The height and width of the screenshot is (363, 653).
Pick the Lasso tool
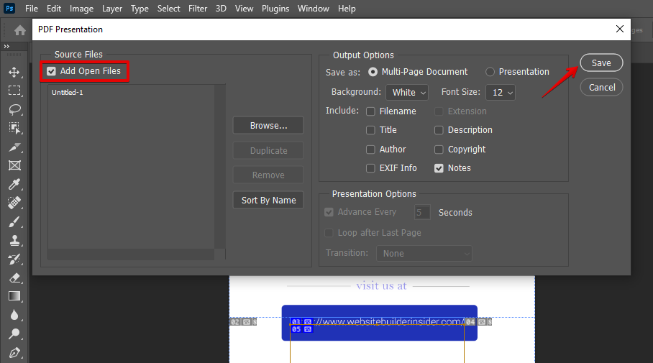pyautogui.click(x=14, y=109)
